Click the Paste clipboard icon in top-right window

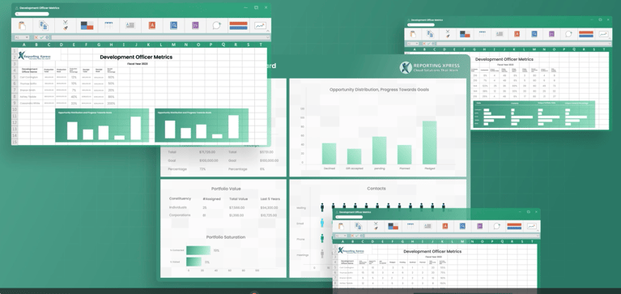[x=413, y=34]
